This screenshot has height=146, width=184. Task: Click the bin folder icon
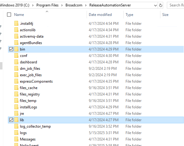[x=16, y=49]
